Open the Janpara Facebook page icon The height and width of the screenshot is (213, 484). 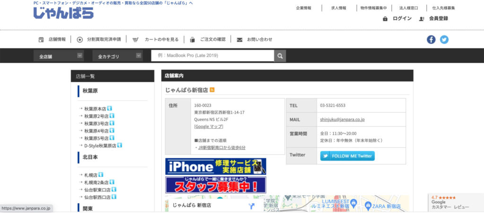tap(431, 40)
